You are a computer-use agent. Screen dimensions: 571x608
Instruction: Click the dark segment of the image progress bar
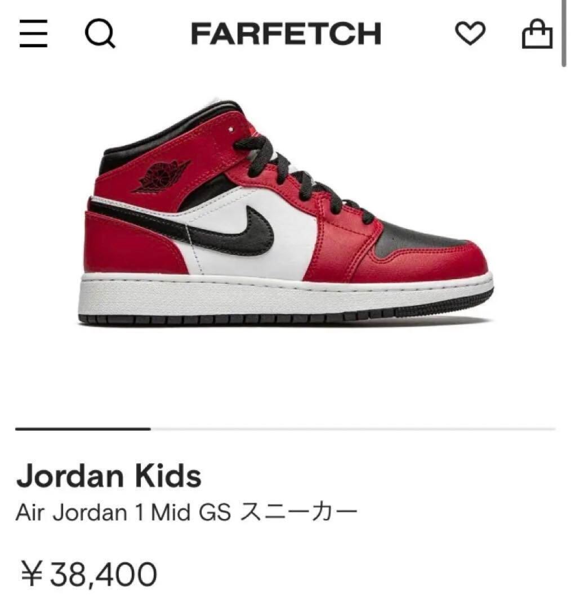click(83, 429)
